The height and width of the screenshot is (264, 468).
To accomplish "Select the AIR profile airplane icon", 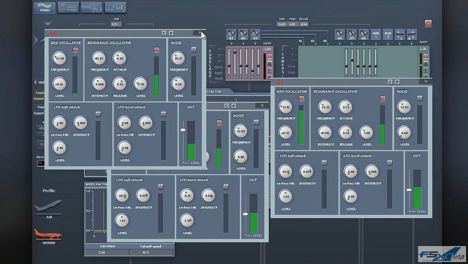I will click(x=48, y=206).
